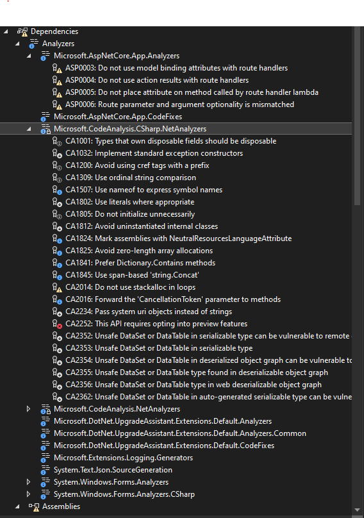Image resolution: width=364 pixels, height=518 pixels.
Task: Click the ASP0004 warning rule icon
Action: (57, 81)
